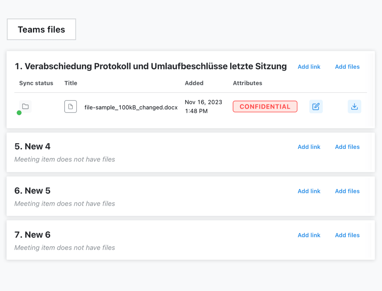
Task: Click the document icon beside the docx file
Action: coord(71,106)
